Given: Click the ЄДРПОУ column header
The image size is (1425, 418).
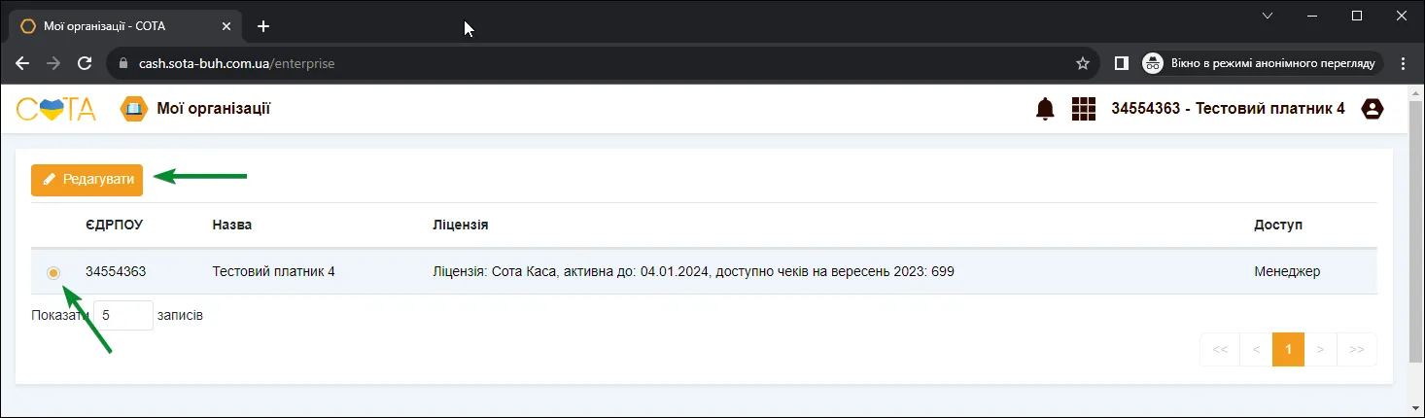Looking at the screenshot, I should (114, 225).
